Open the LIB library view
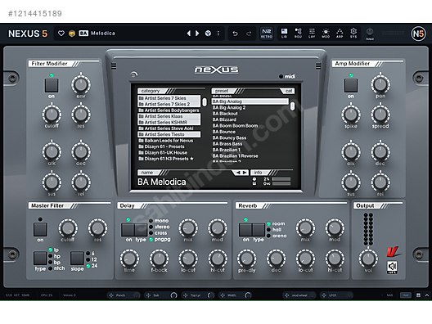 [284, 33]
